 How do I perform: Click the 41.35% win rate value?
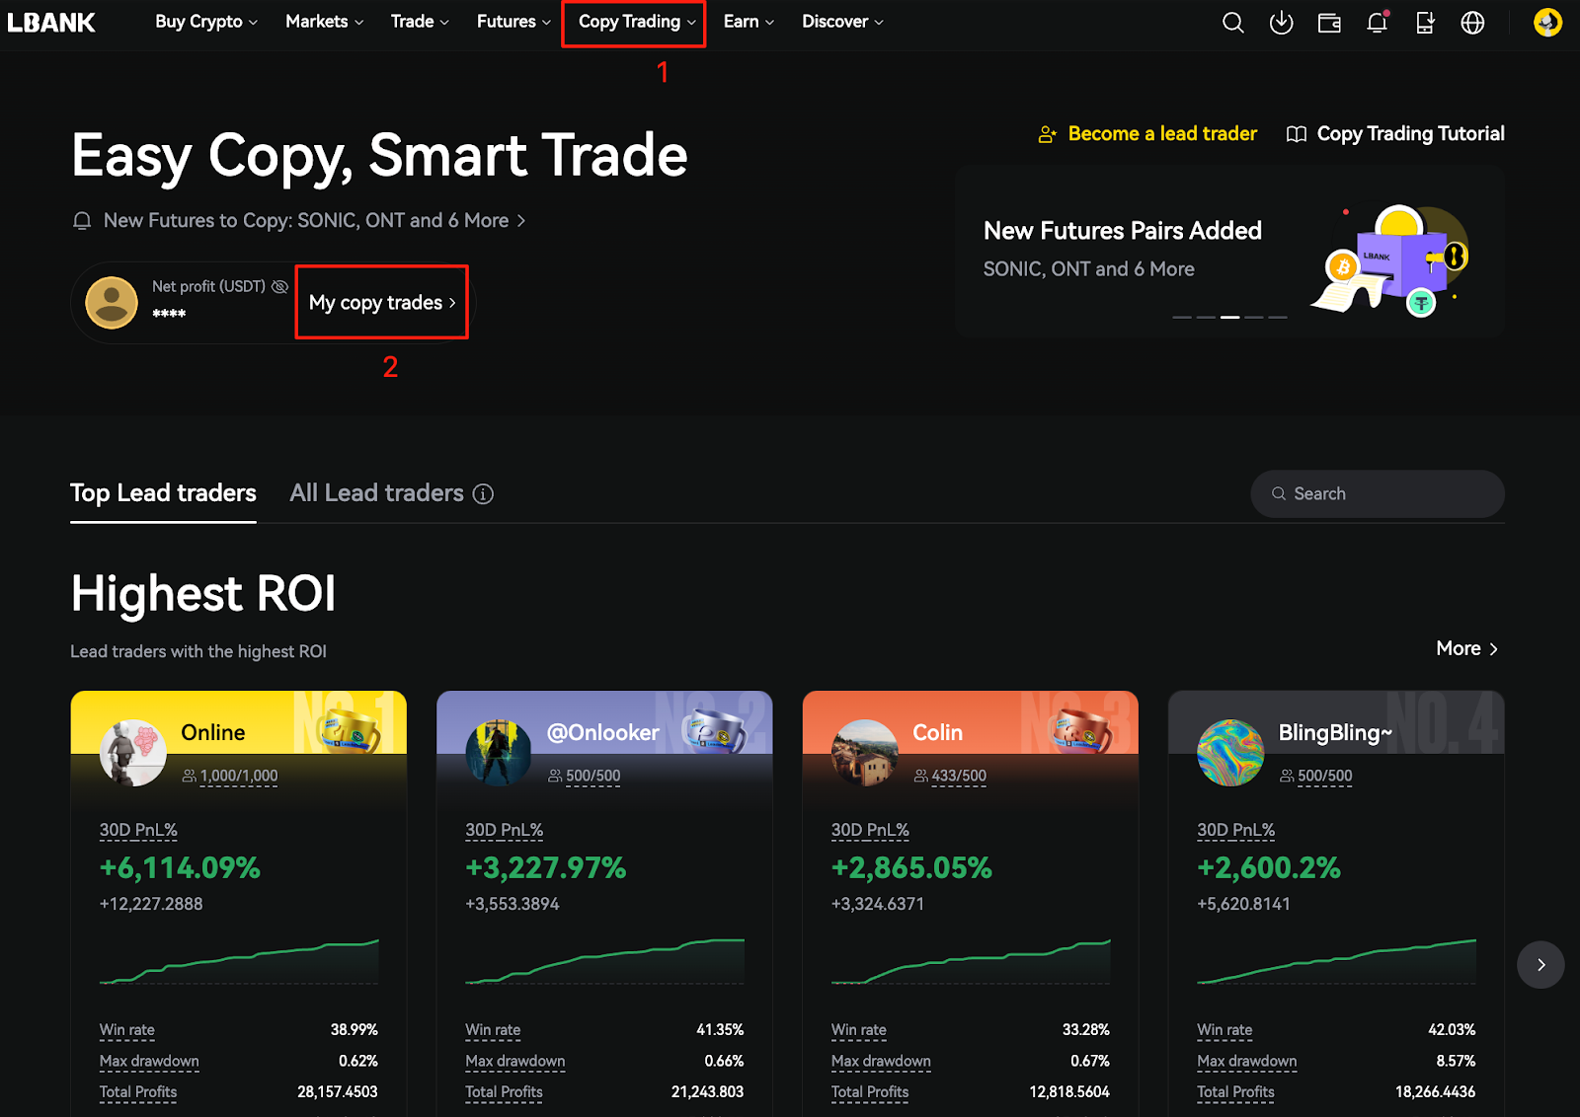[720, 1030]
